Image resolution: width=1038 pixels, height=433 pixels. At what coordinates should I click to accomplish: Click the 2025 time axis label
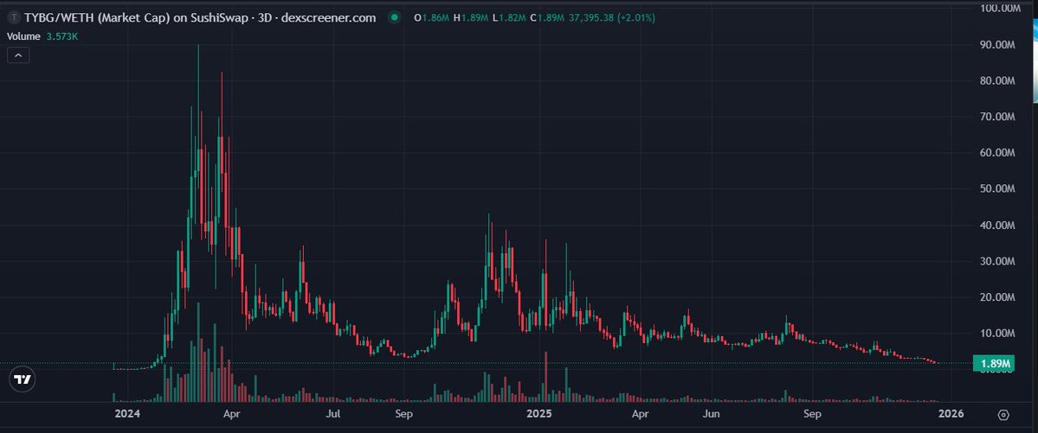coord(538,415)
